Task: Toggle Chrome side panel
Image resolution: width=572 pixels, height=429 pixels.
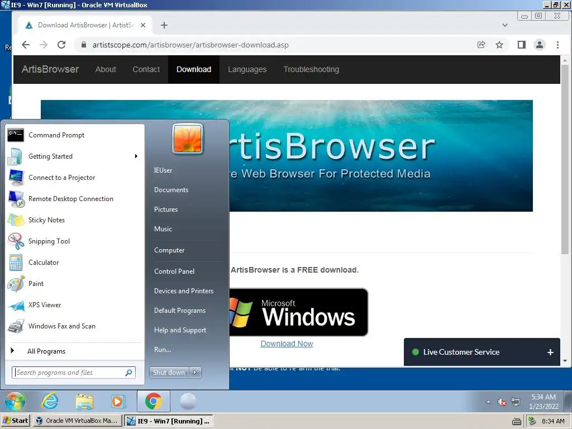Action: pos(522,45)
